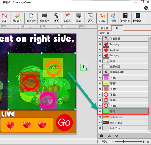Preview the current page (預覽當前)
This screenshot has height=145, width=151.
[x=138, y=18]
